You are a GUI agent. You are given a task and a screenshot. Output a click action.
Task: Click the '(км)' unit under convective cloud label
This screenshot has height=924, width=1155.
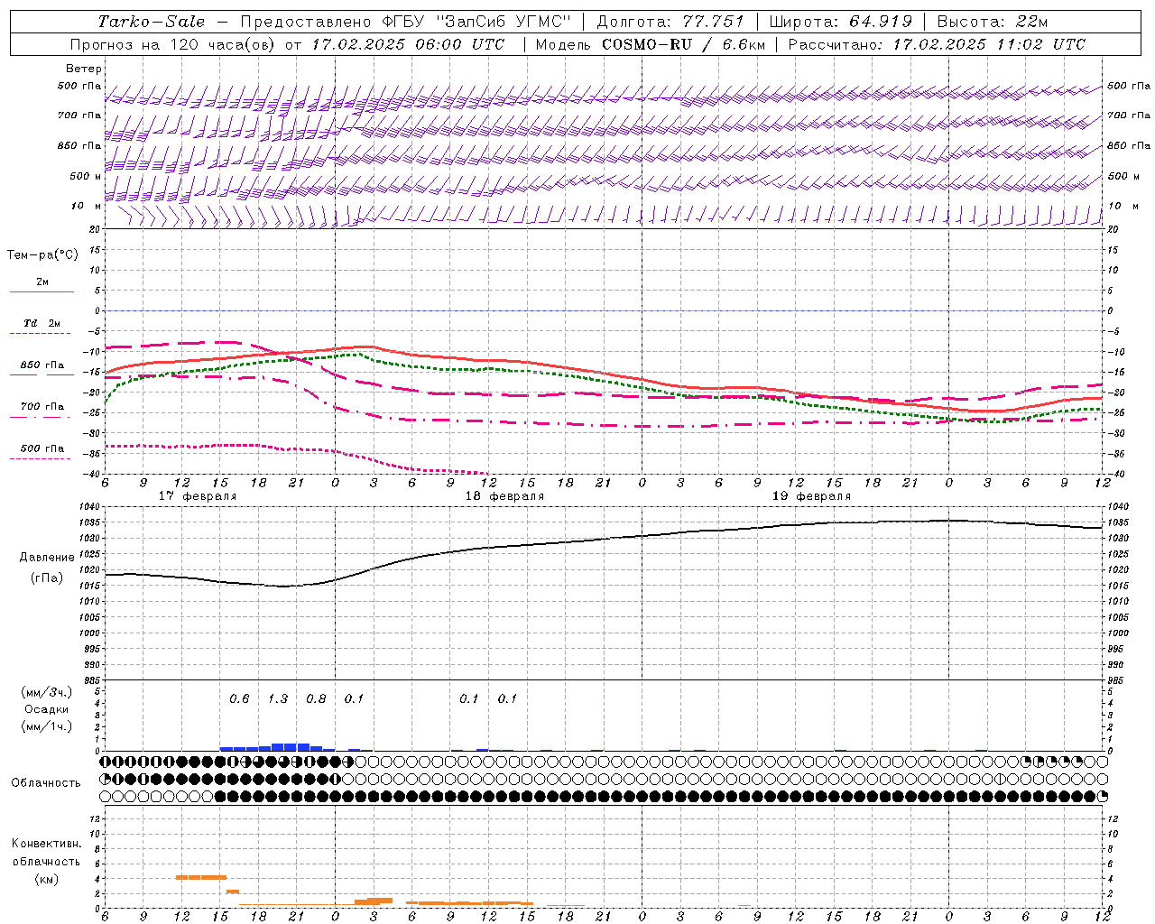coord(46,879)
